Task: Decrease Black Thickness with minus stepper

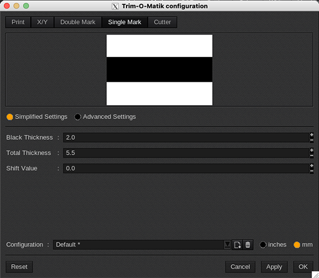Action: pos(312,140)
